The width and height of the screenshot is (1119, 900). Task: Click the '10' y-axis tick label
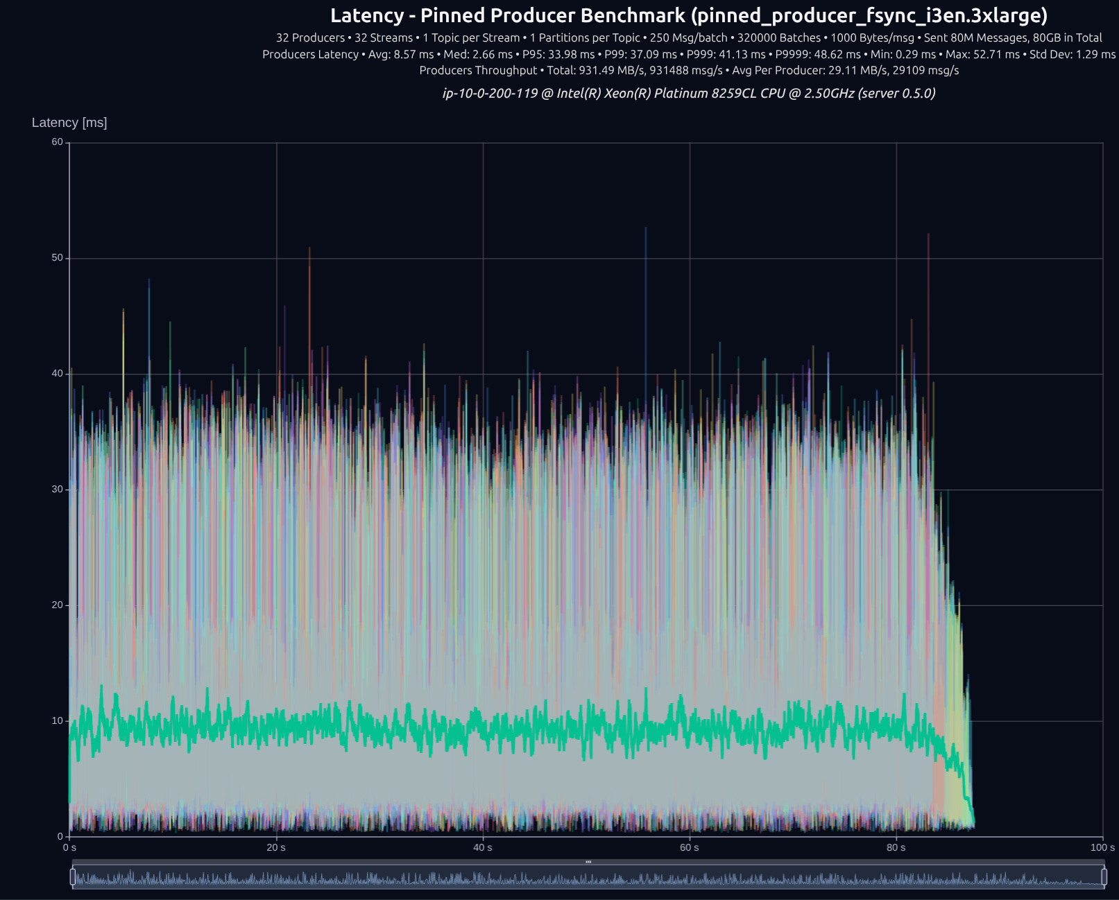coord(57,721)
